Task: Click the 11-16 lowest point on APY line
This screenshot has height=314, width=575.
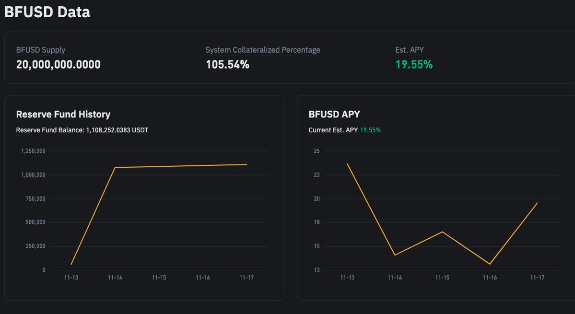Action: tap(490, 264)
